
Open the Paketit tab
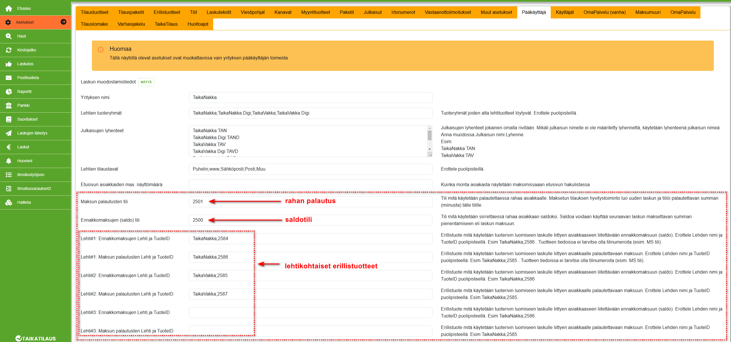pos(347,12)
